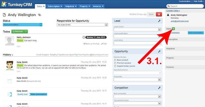Click the TurnkeyCRM logo
The image size is (205, 107).
coord(17,4)
